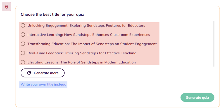The width and height of the screenshot is (222, 110).
Task: Click the 'Choose the best title for your quiz' heading
Action: (52, 14)
